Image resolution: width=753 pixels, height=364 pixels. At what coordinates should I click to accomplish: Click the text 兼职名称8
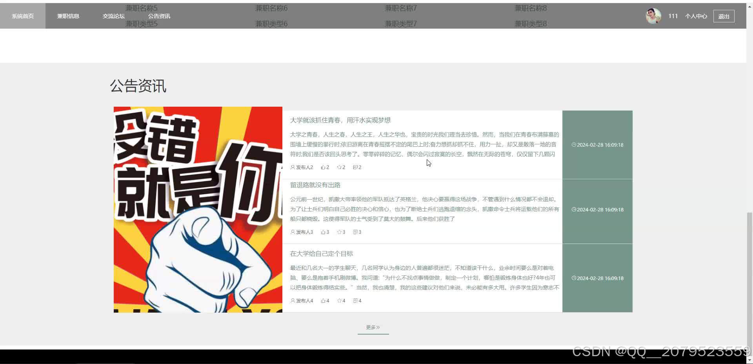tap(531, 8)
